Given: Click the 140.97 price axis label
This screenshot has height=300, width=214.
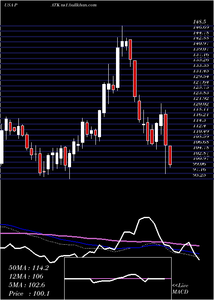Looking at the screenshot, I should coord(201,44).
